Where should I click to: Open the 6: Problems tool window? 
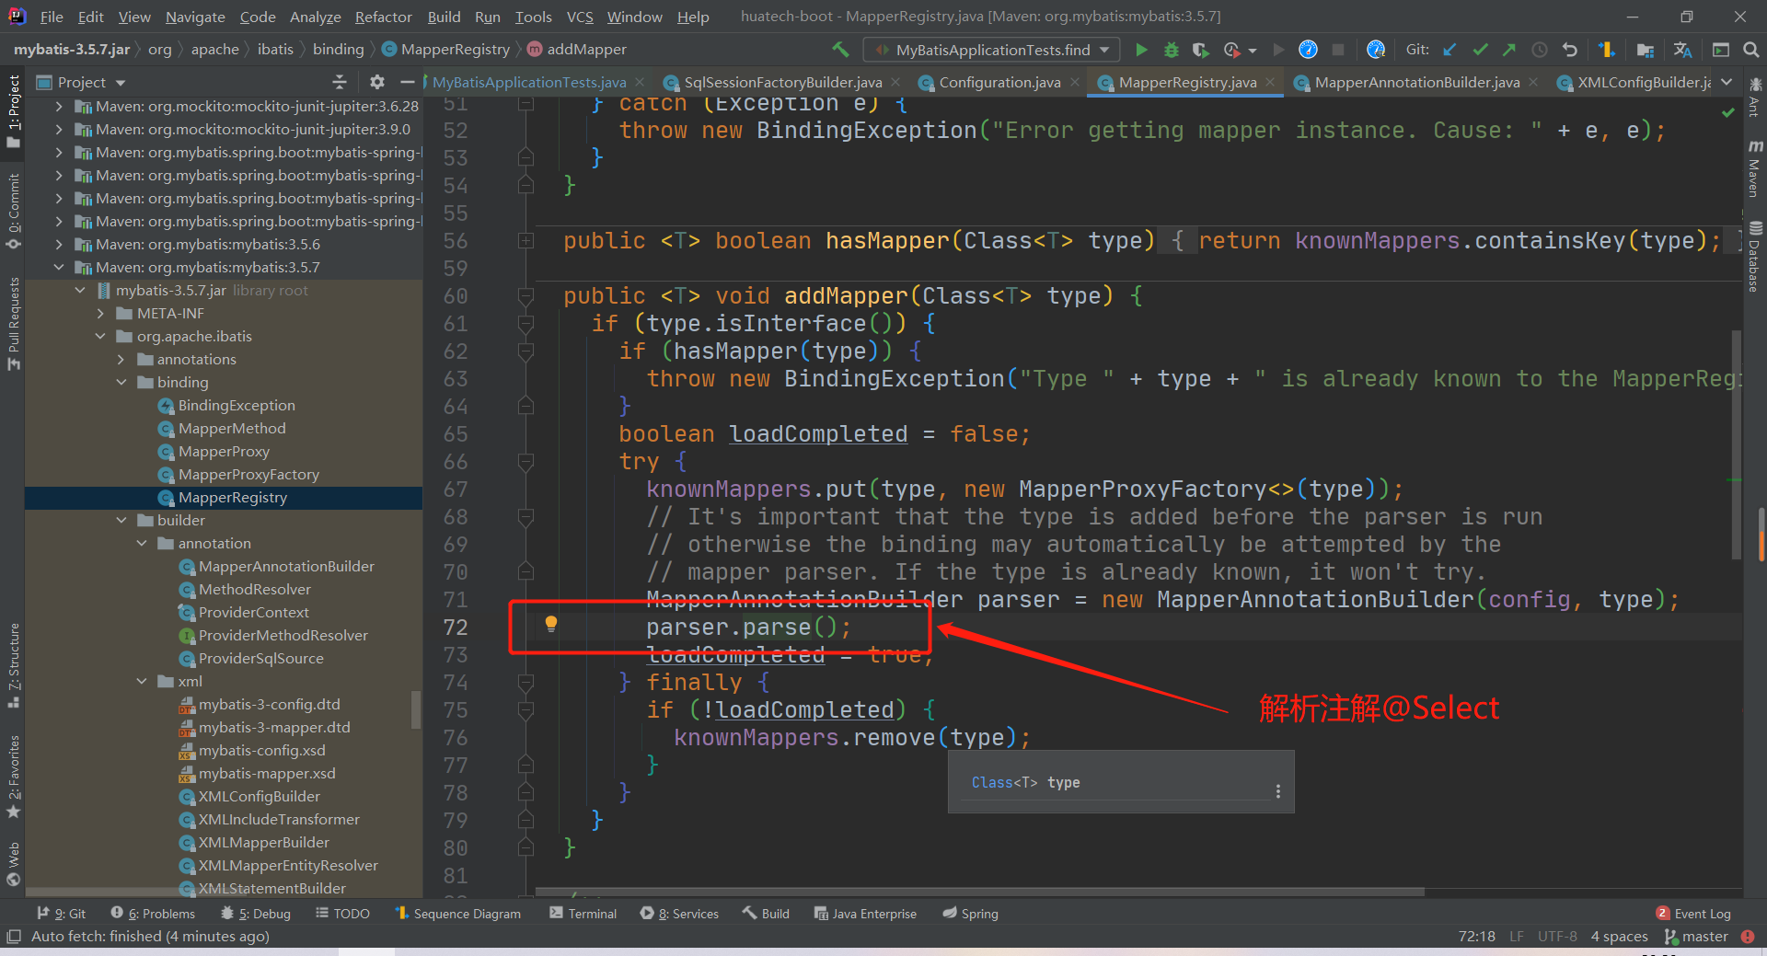click(153, 914)
